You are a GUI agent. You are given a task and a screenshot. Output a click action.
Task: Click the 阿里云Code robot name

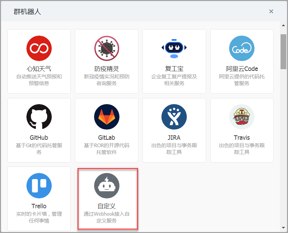click(242, 69)
